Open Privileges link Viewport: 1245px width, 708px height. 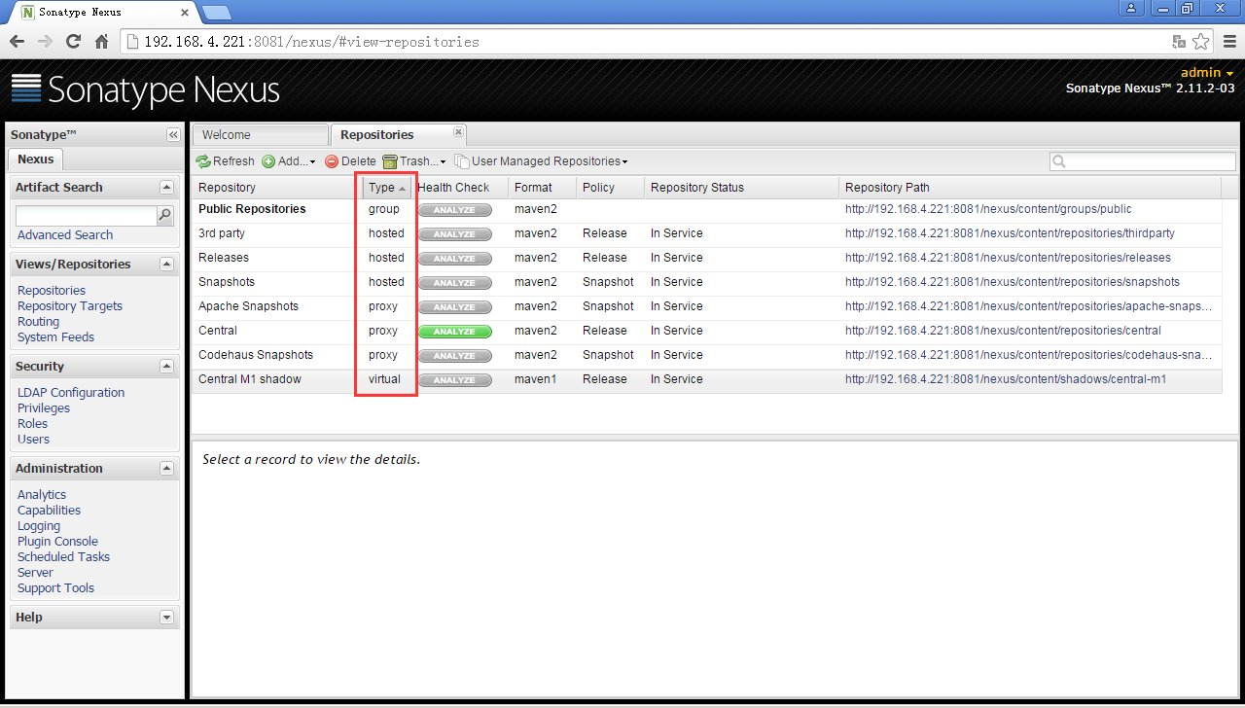44,408
